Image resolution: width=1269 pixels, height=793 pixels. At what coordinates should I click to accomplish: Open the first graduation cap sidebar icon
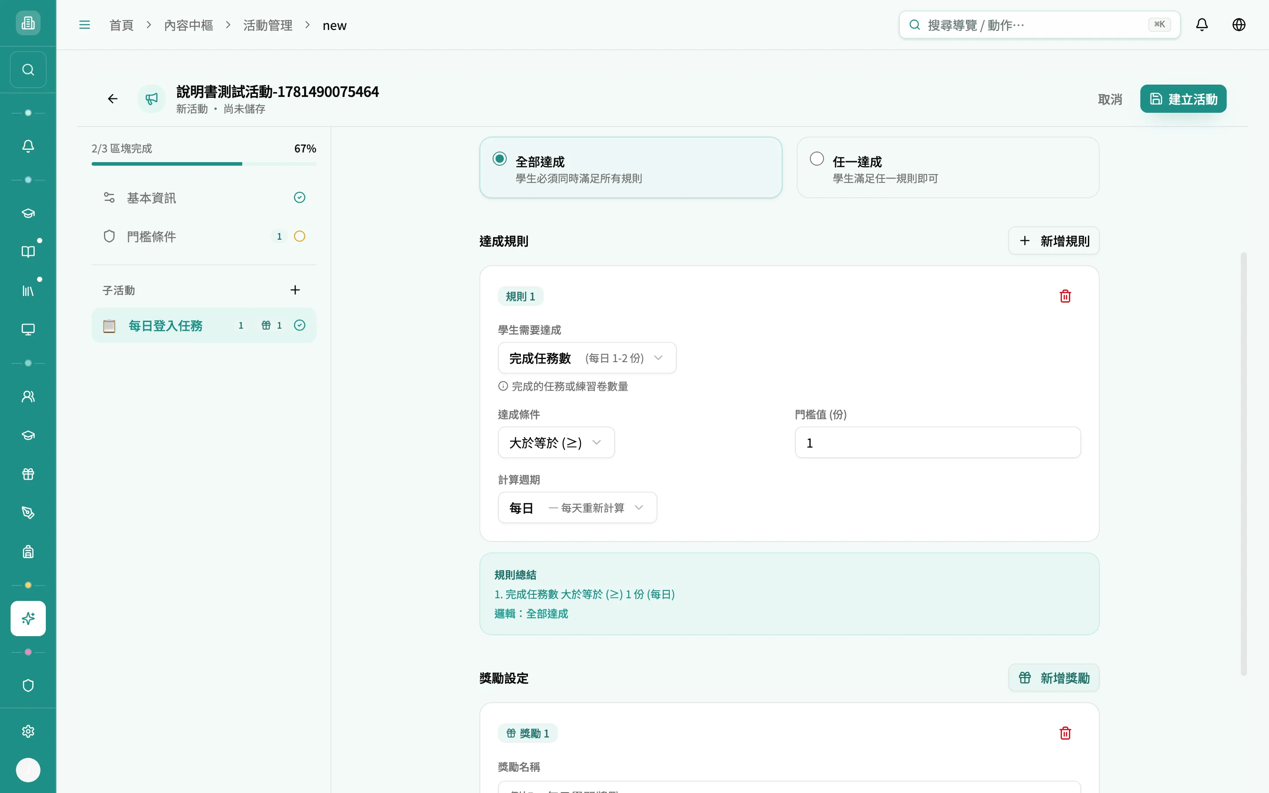tap(28, 213)
